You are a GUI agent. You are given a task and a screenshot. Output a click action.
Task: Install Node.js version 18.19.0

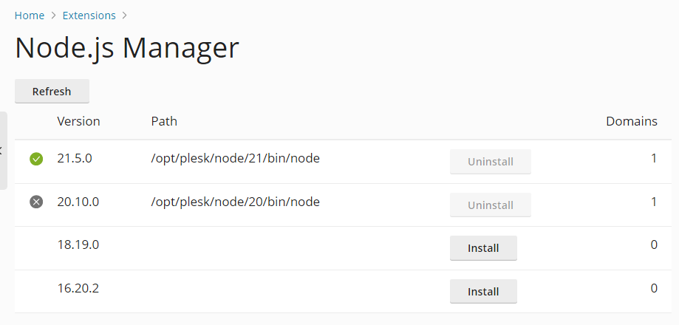483,248
